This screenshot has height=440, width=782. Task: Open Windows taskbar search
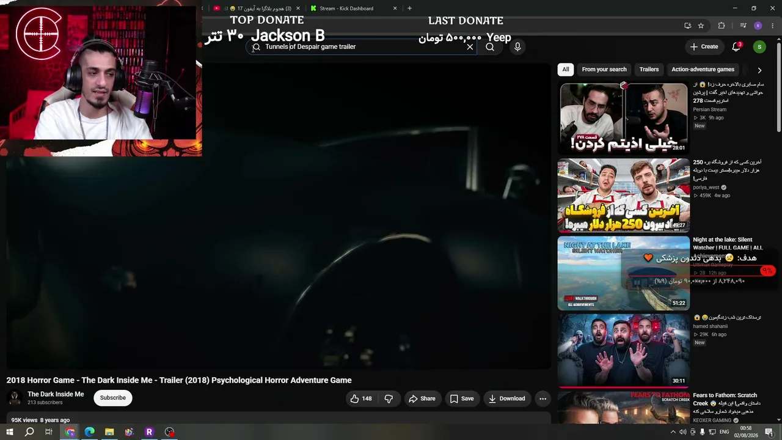(x=29, y=432)
